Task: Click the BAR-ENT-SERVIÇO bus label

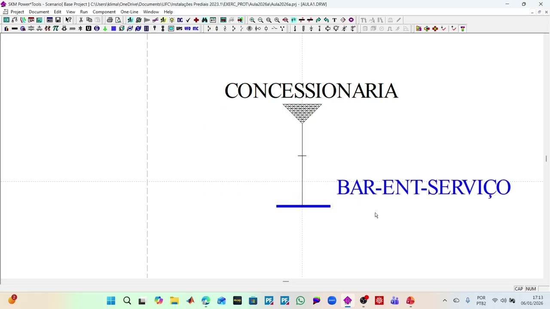Action: pyautogui.click(x=424, y=188)
